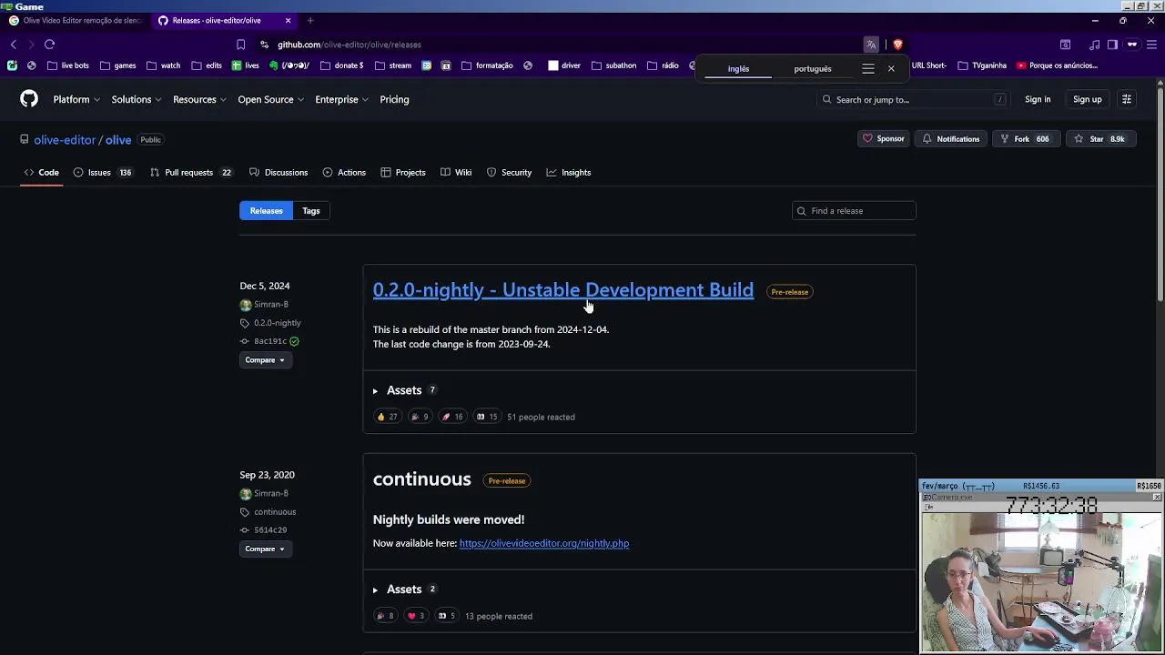Open the Insights tab

[569, 172]
